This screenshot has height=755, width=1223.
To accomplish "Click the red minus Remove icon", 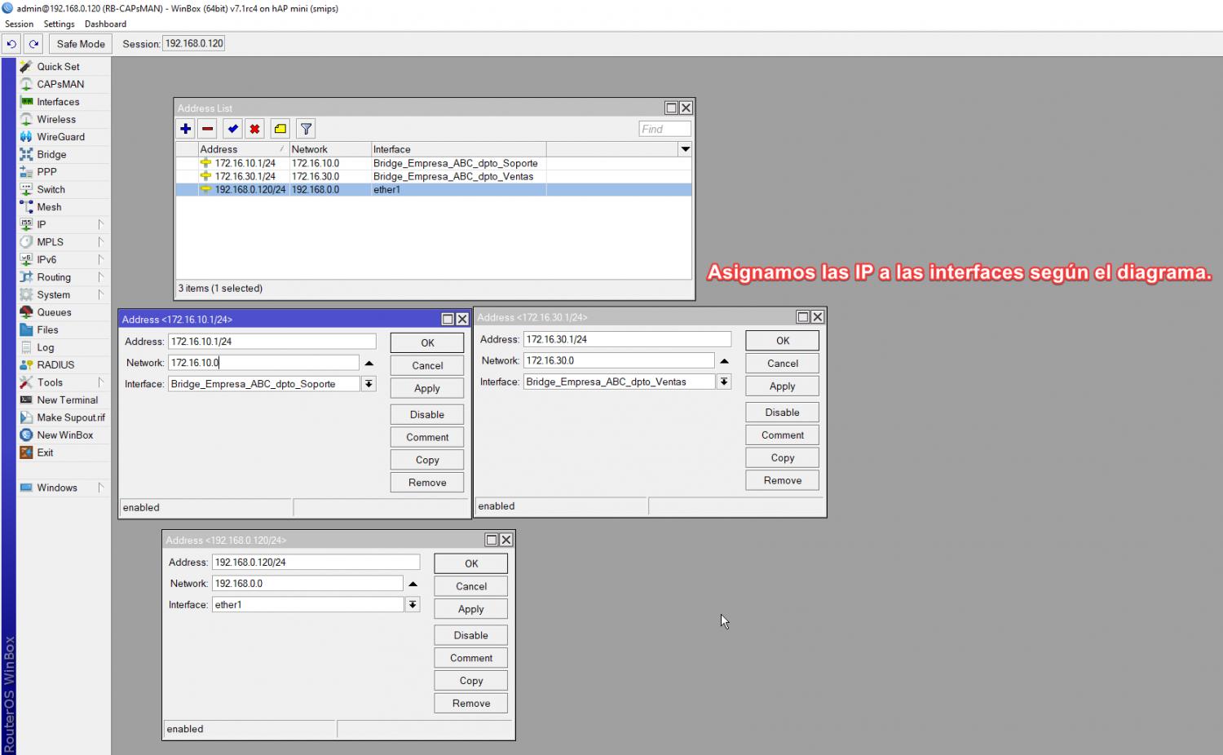I will 208,129.
